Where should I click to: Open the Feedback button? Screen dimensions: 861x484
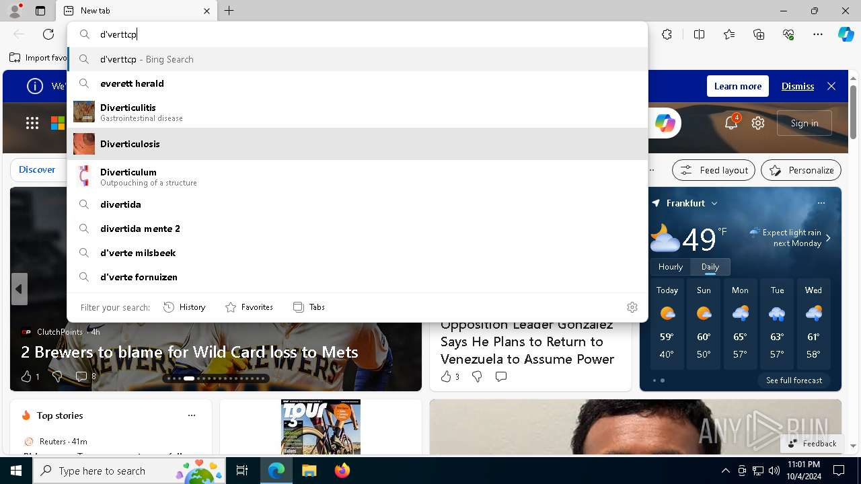[812, 443]
